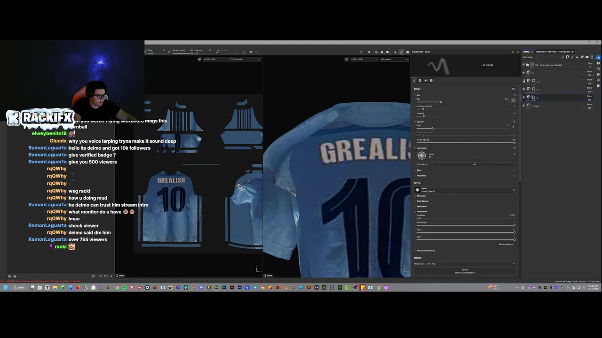
Task: Add effect using the magic wand icon
Action: [x=562, y=57]
